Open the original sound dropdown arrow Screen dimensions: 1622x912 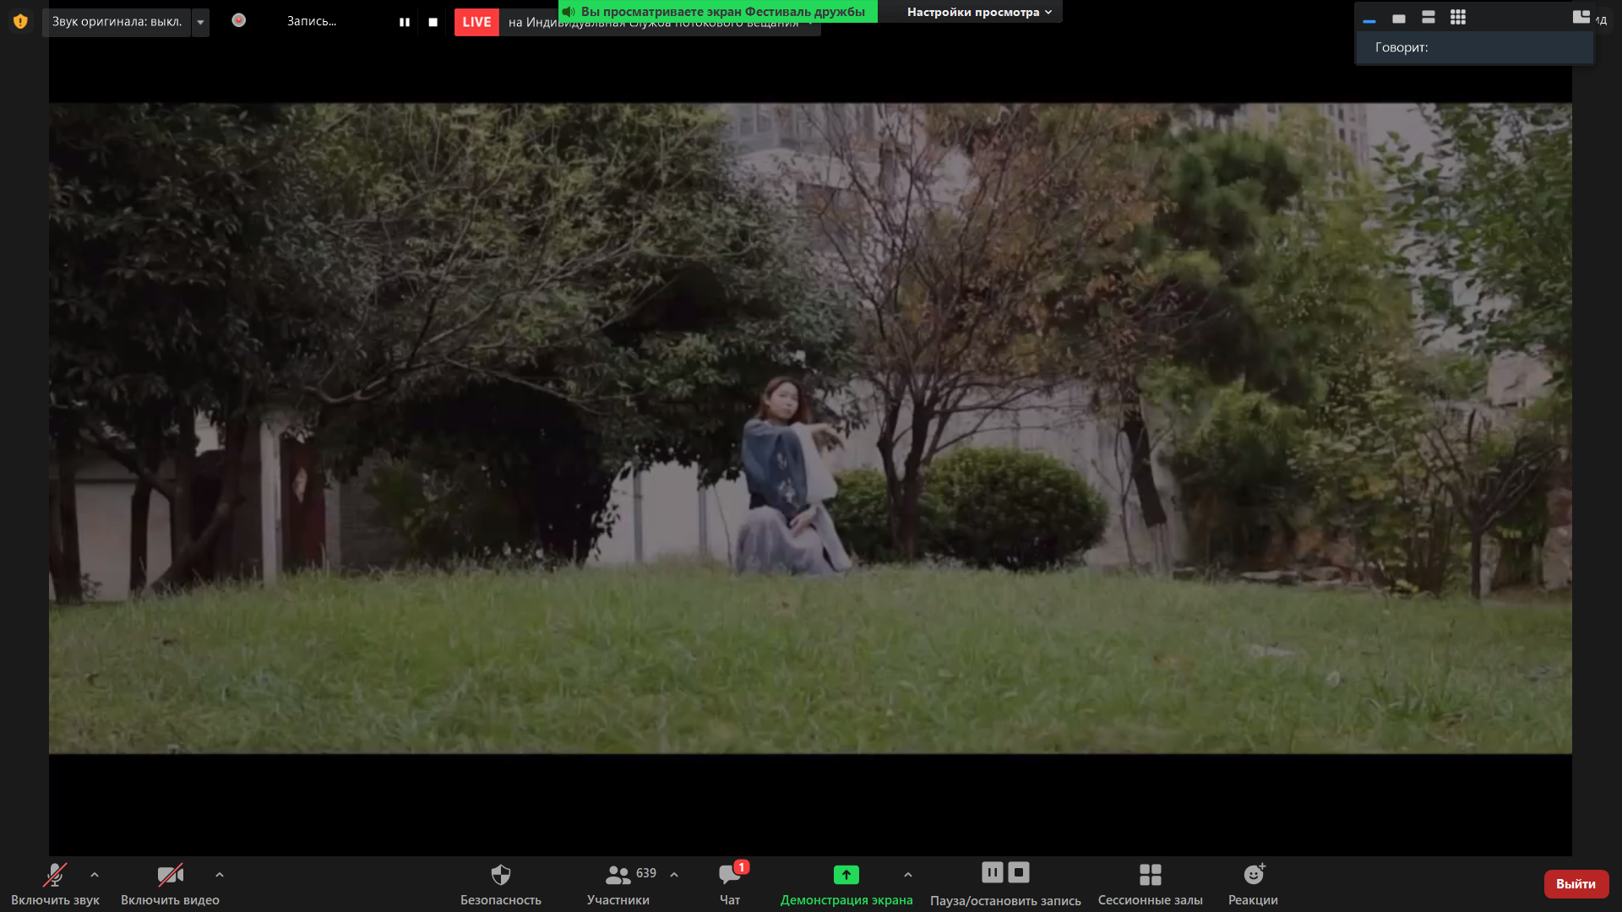200,22
